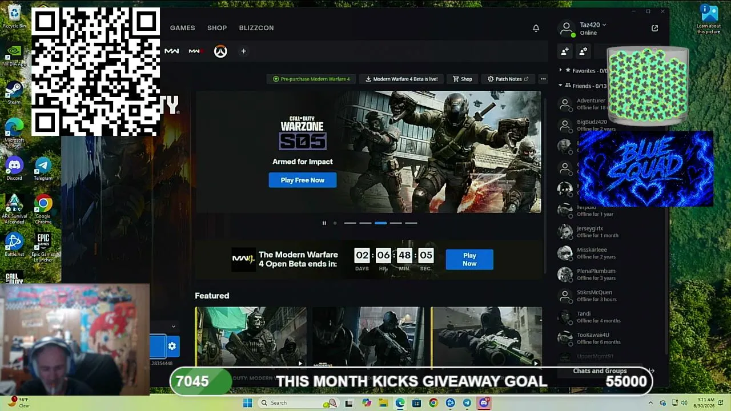Image resolution: width=731 pixels, height=411 pixels.
Task: Open the first Featured video thumbnail
Action: point(251,337)
